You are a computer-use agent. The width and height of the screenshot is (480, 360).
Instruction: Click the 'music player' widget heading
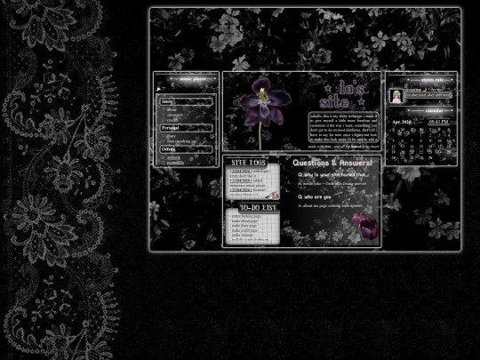(193, 79)
